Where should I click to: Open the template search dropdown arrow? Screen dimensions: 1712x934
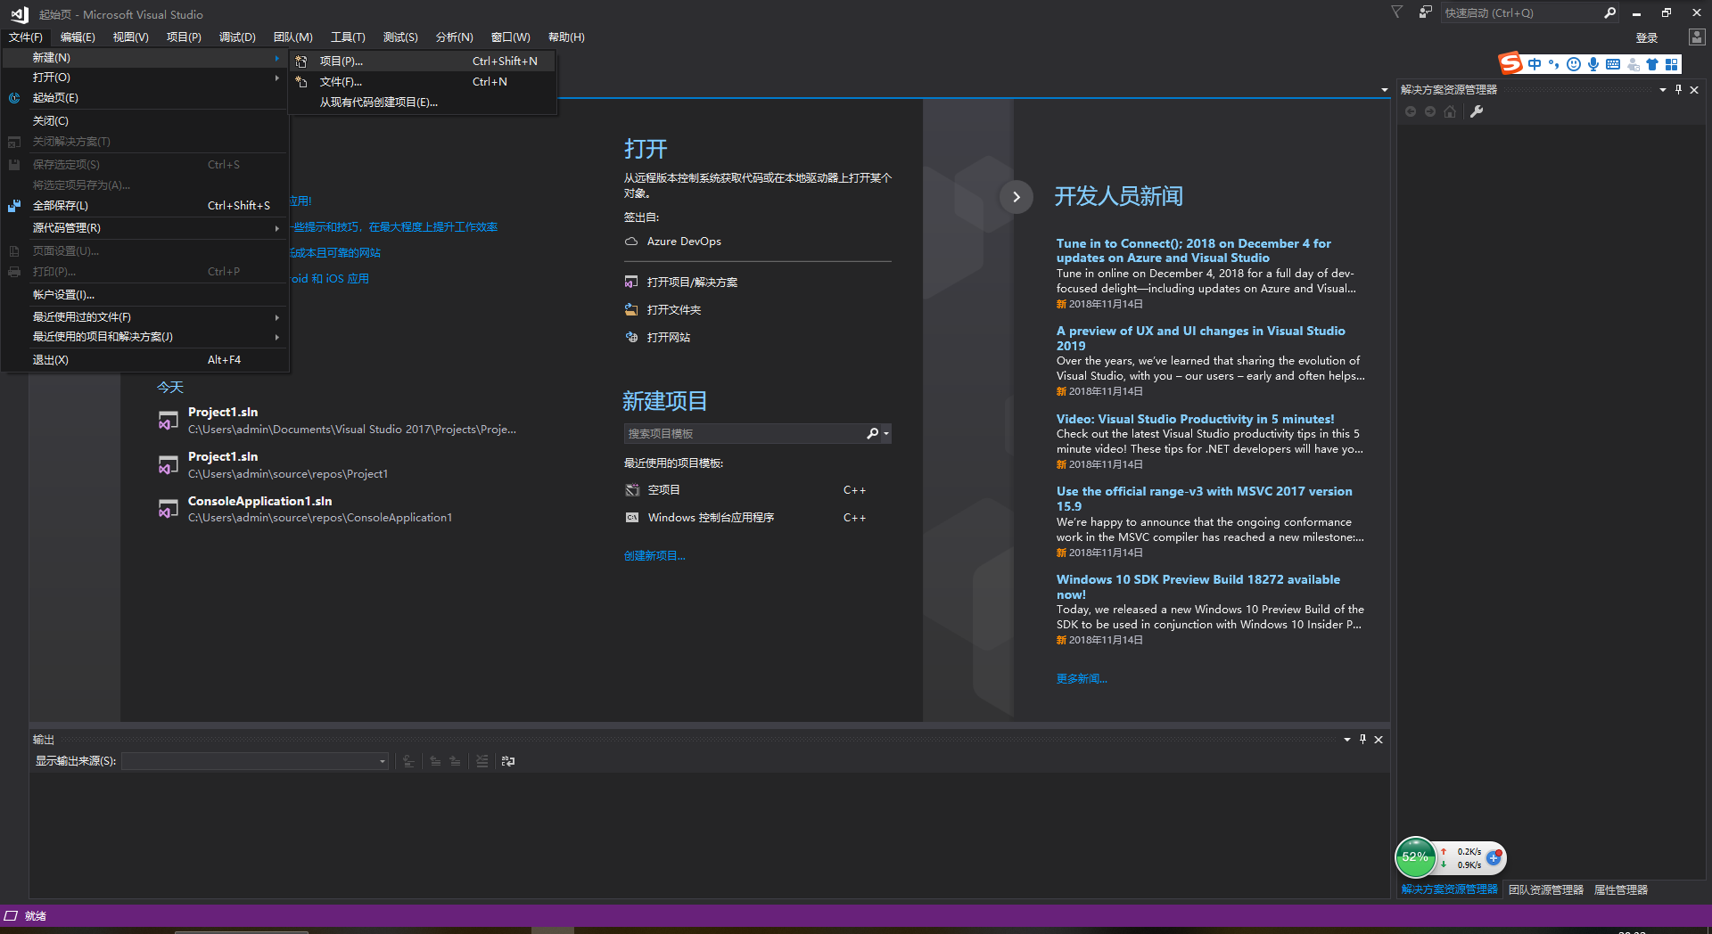tap(886, 434)
